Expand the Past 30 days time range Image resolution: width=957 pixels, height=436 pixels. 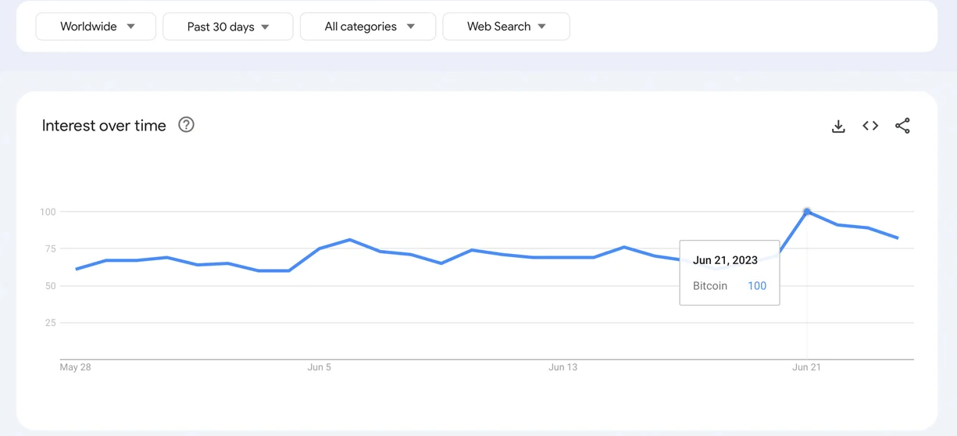point(227,27)
